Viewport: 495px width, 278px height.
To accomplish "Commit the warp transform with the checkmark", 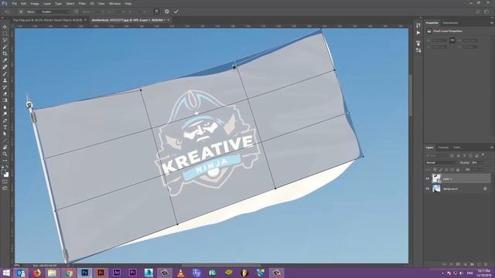I will (x=176, y=12).
